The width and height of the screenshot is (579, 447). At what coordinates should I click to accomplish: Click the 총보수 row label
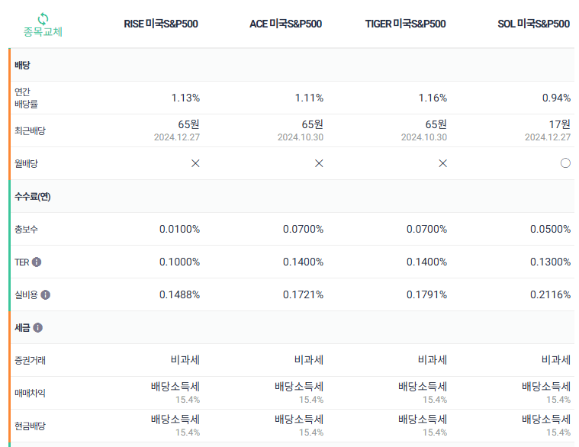tap(26, 230)
